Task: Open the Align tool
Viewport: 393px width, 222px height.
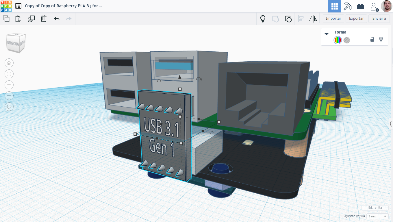Action: pos(301,19)
